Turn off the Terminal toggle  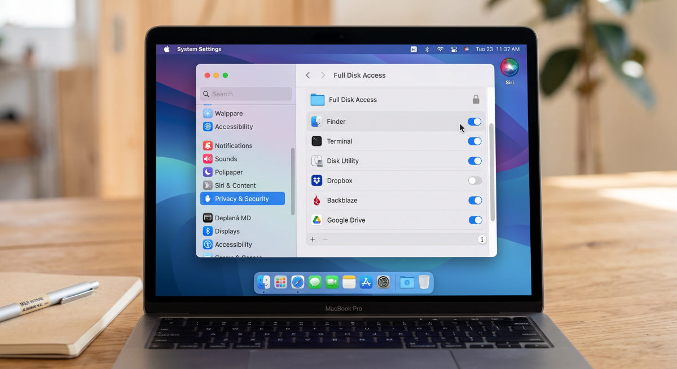click(474, 141)
